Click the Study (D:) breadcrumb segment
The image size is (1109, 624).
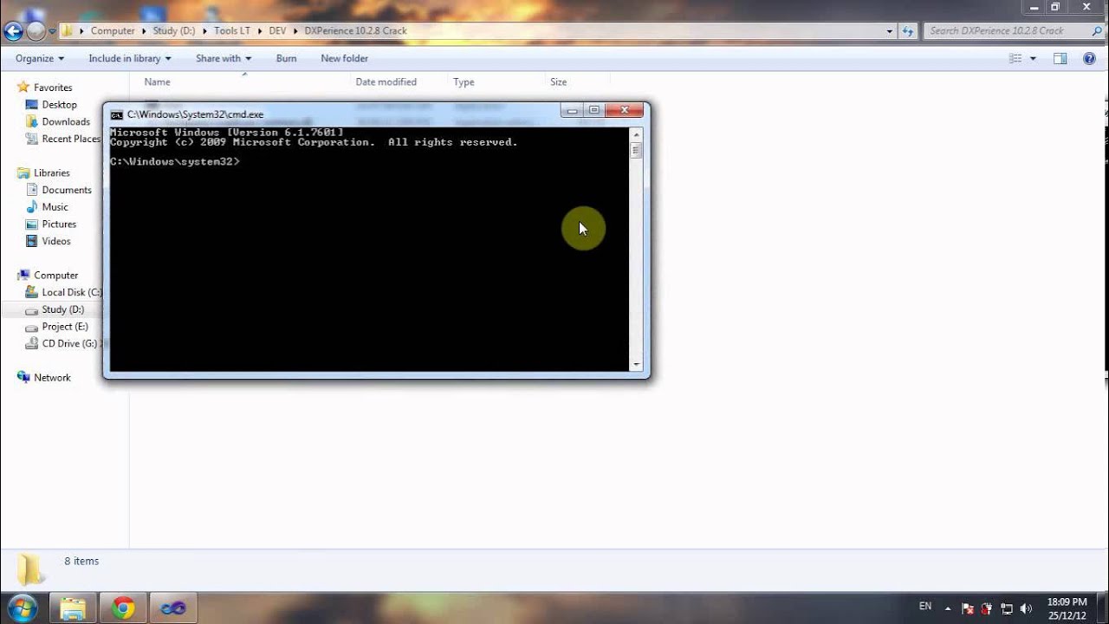coord(173,30)
